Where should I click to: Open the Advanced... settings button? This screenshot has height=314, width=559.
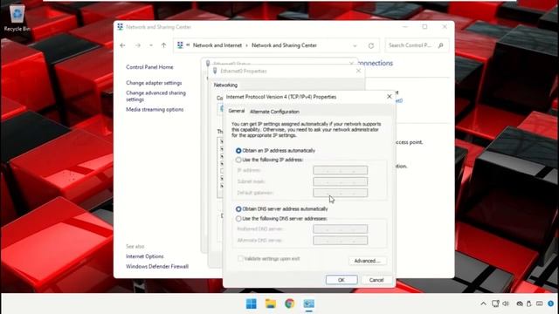[x=367, y=261]
